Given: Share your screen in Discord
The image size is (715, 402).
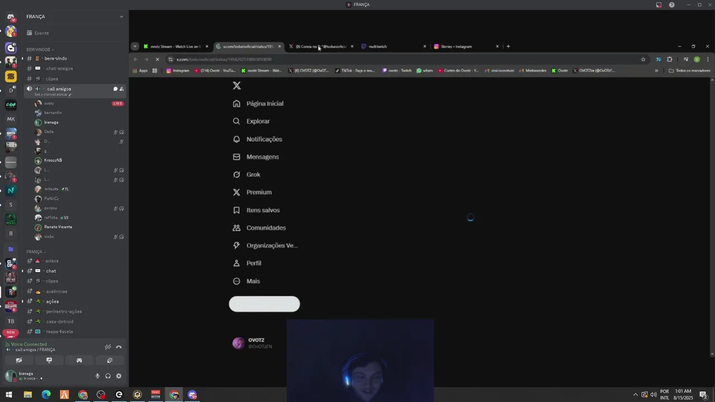Looking at the screenshot, I should tap(49, 361).
